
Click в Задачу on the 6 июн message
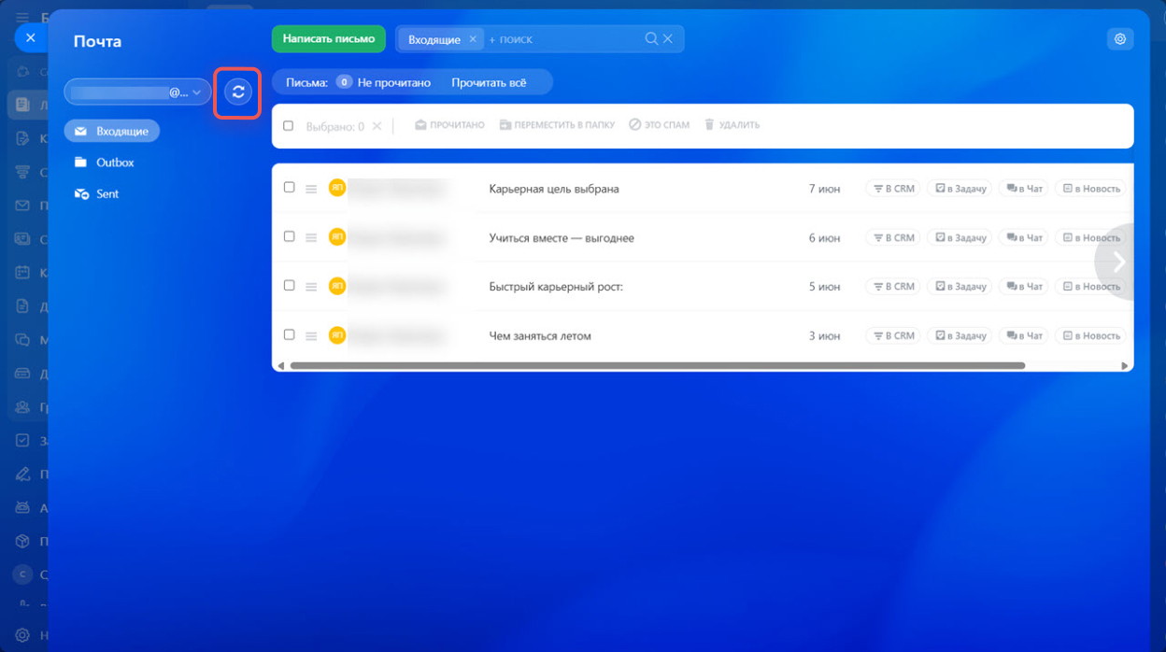coord(960,238)
